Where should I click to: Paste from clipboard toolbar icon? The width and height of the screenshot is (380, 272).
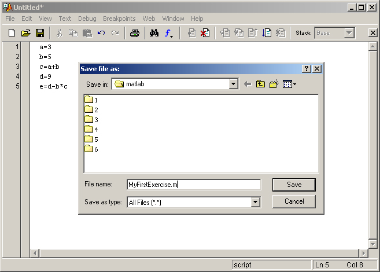point(87,33)
